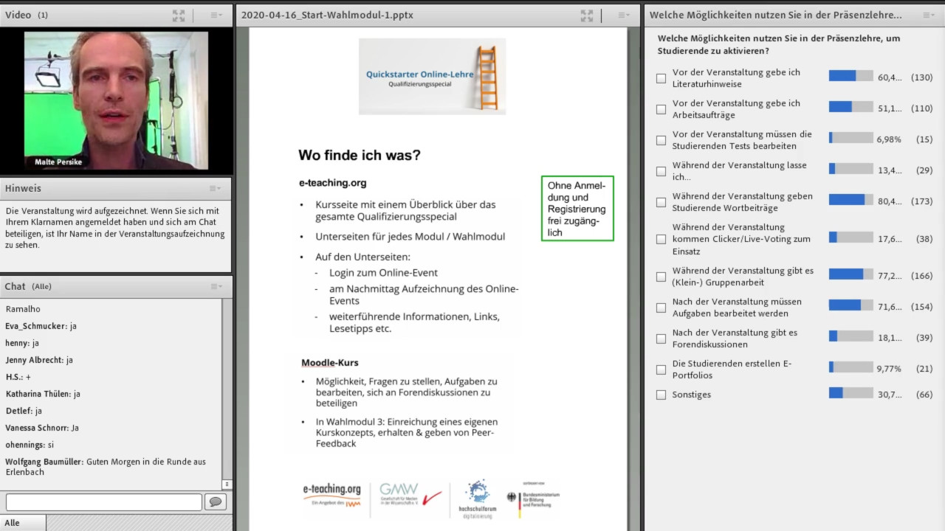Screen dimensions: 945x531
Task: Click into the chat message input field
Action: tap(104, 502)
